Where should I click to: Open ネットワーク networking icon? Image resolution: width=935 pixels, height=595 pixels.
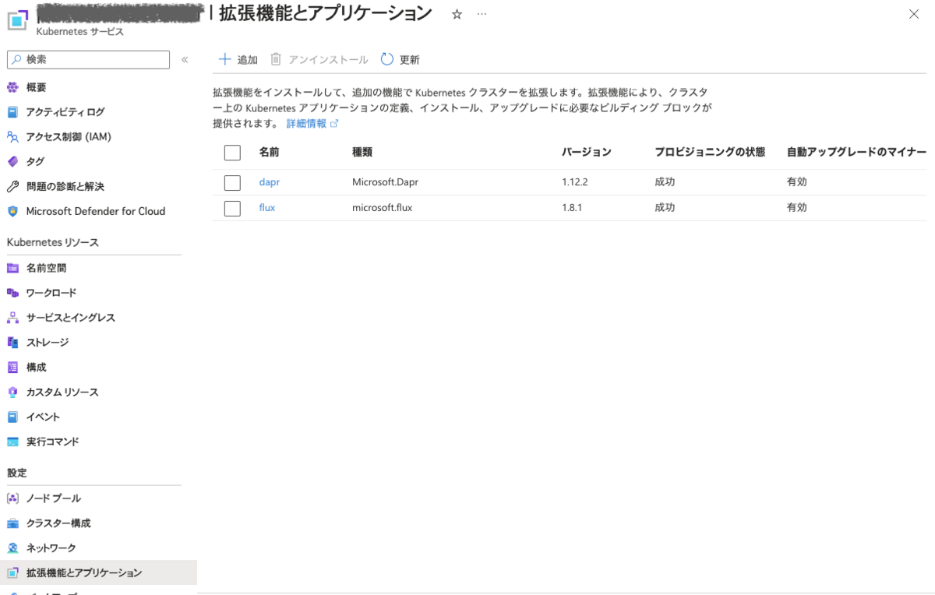pos(12,548)
